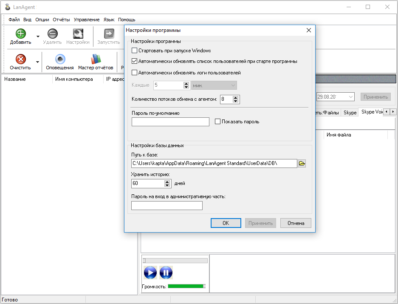Click the folder browse icon beside database path
This screenshot has width=398, height=304.
302,163
